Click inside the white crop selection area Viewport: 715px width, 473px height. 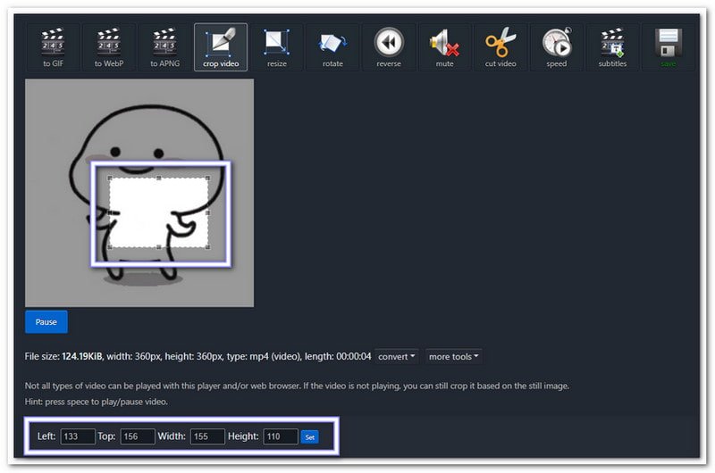pos(158,212)
